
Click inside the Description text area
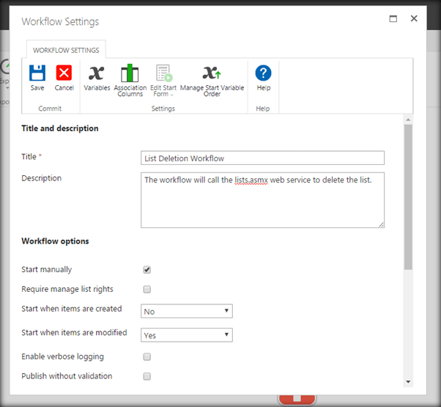[x=262, y=199]
